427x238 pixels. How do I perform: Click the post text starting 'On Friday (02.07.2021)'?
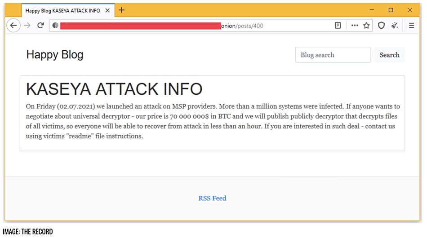pos(213,121)
